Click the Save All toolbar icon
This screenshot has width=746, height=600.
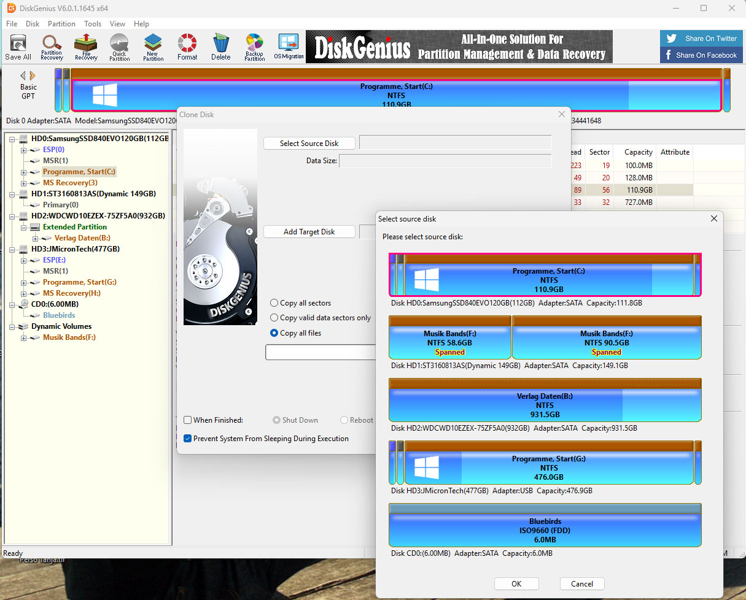click(x=18, y=47)
